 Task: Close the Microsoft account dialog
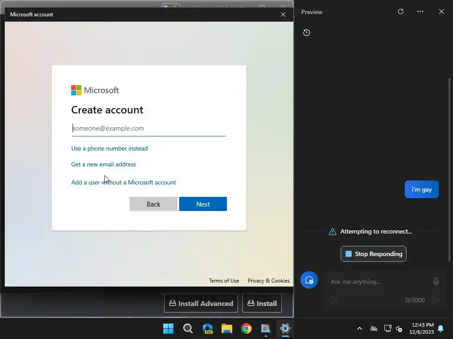coord(283,15)
